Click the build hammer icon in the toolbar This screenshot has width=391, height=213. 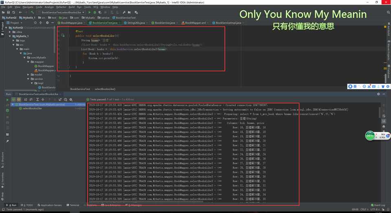point(32,12)
